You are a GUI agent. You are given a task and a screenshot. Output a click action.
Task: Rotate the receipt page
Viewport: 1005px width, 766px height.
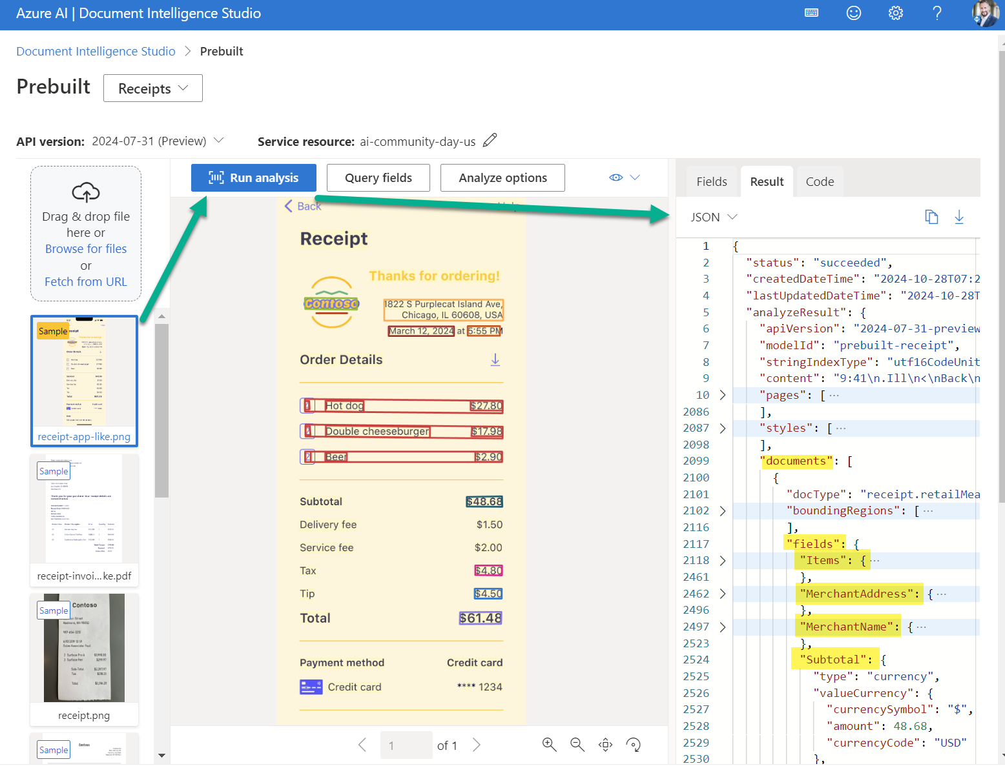[634, 744]
